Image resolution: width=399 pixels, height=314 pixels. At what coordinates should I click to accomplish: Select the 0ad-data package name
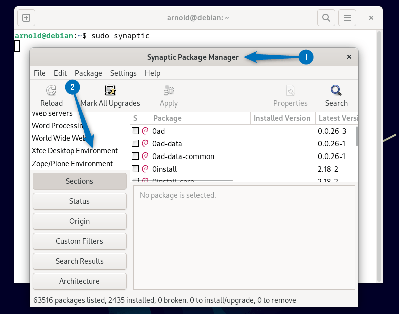point(167,144)
